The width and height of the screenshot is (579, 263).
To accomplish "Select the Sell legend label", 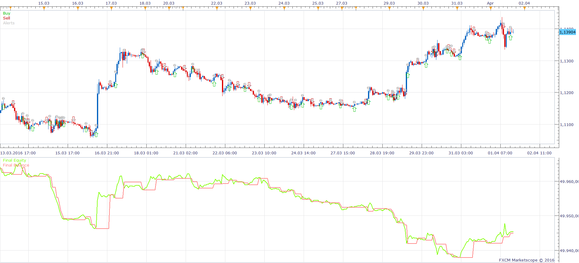I will 6,18.
